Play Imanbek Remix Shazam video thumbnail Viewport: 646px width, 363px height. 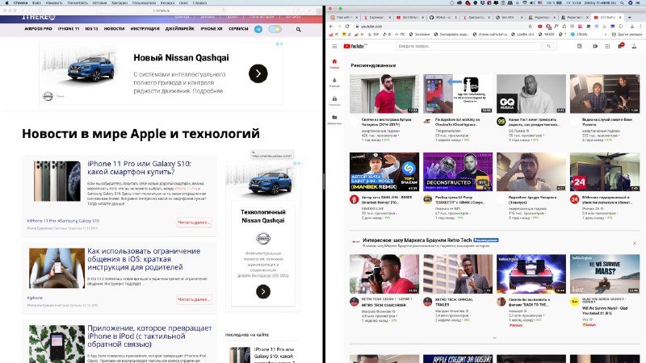[x=384, y=172]
